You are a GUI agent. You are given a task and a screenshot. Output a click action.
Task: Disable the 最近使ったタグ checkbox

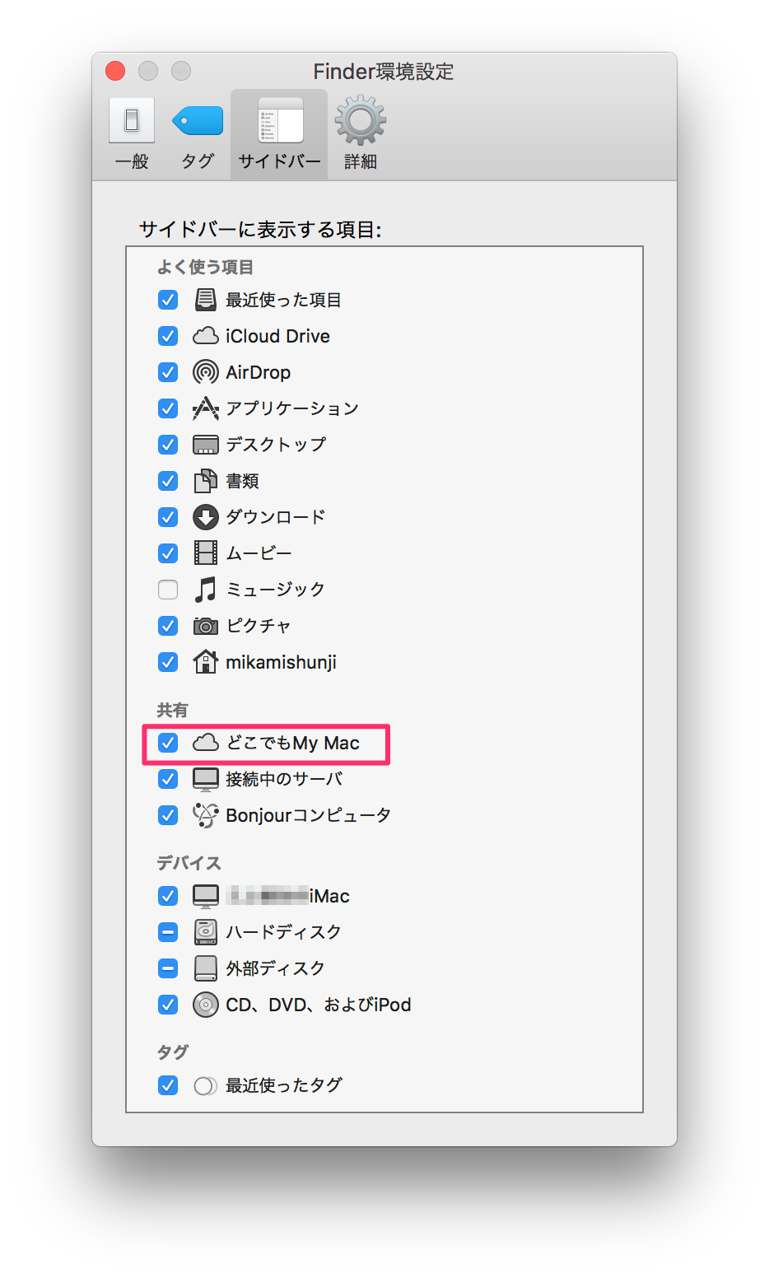(x=167, y=1085)
